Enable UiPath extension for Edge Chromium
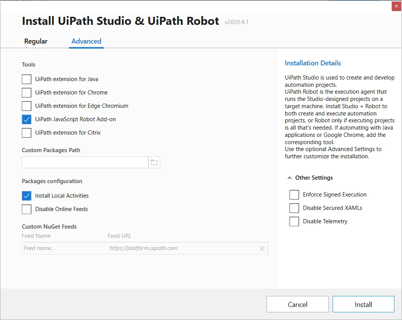This screenshot has height=320, width=402. coord(26,106)
